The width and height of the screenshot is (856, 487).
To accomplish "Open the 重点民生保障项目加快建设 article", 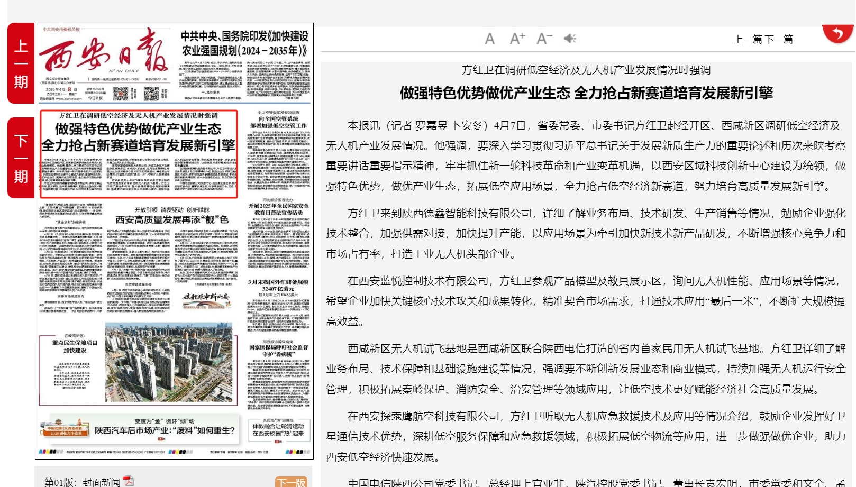I will (x=75, y=346).
